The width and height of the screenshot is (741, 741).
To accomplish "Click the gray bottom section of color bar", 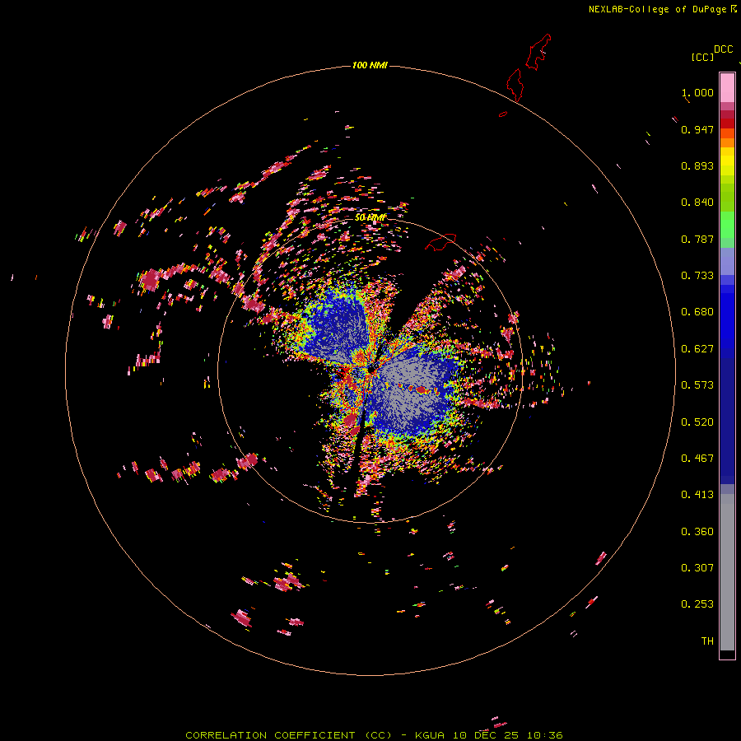I will [727, 572].
